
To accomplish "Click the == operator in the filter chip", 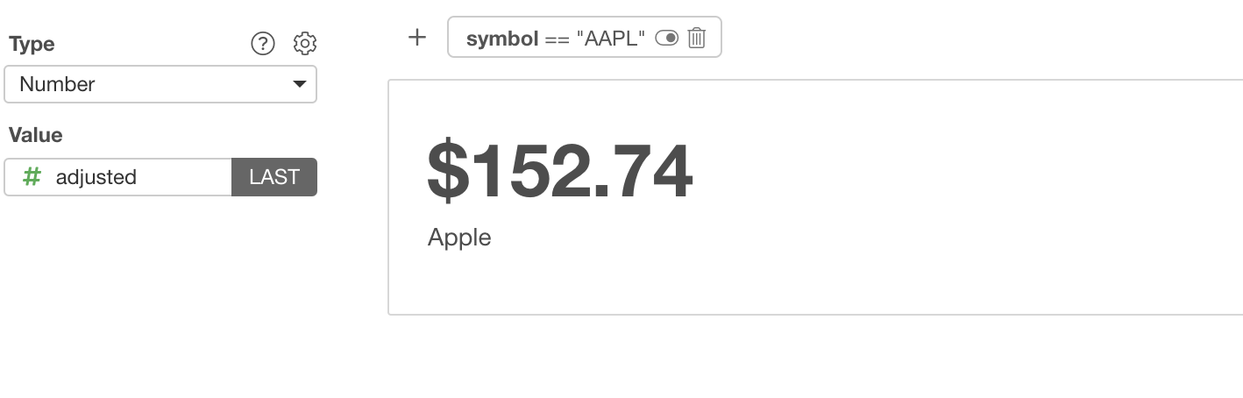I will (558, 39).
